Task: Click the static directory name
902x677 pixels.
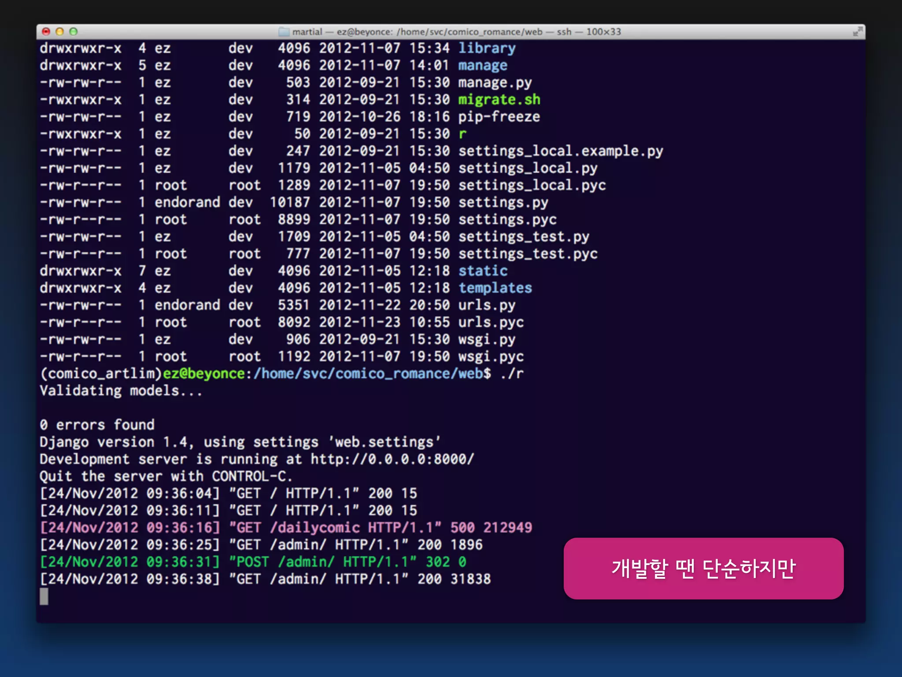Action: click(483, 271)
